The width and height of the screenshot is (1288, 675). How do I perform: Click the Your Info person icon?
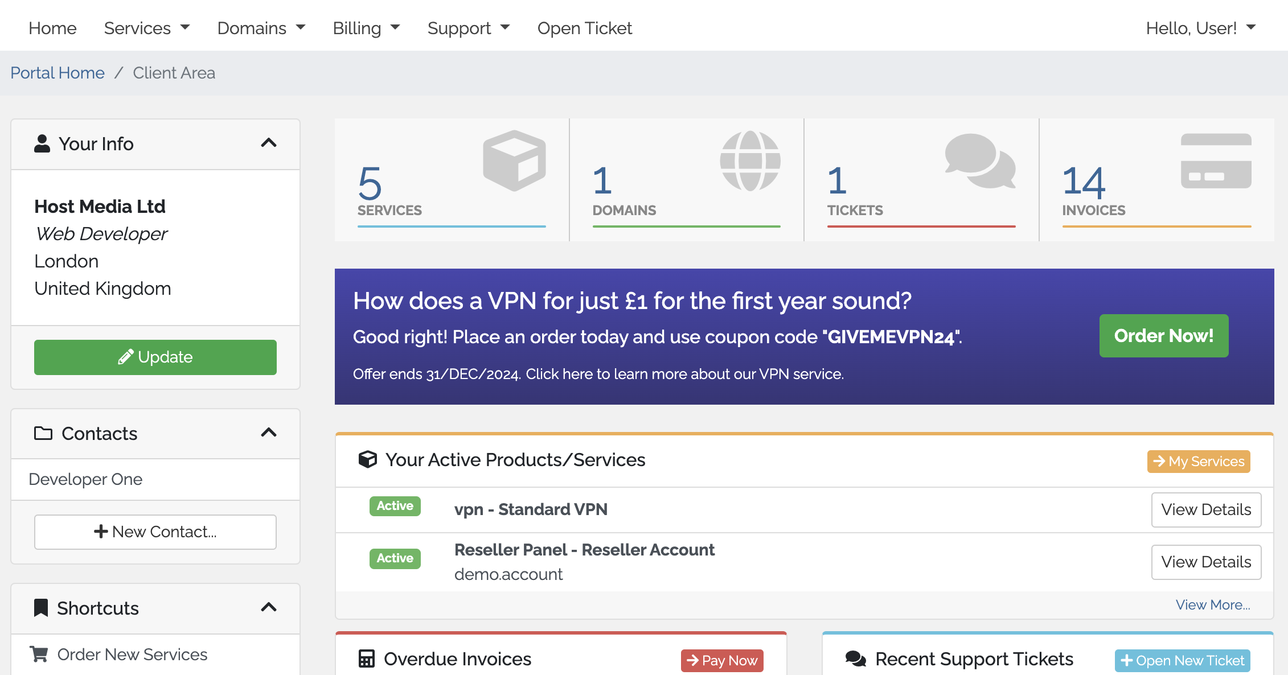[42, 143]
